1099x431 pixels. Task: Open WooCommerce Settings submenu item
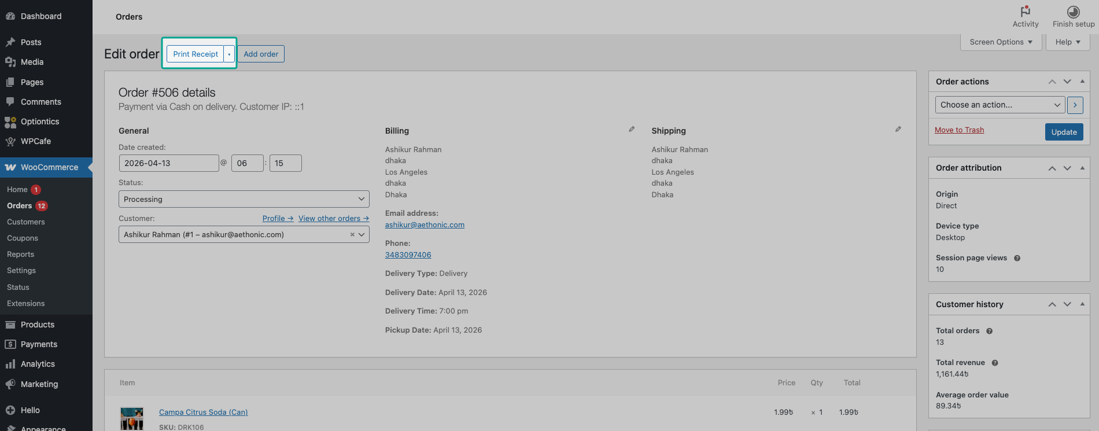21,270
